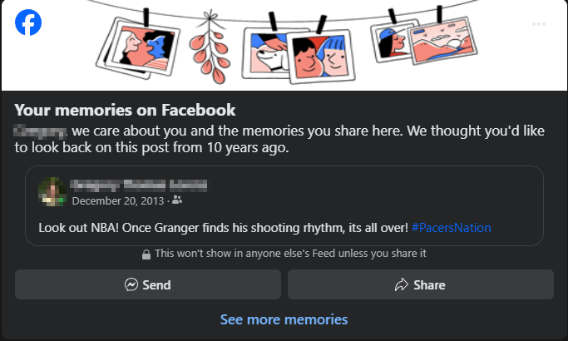Click the Your memories on Facebook heading

pyautogui.click(x=126, y=110)
